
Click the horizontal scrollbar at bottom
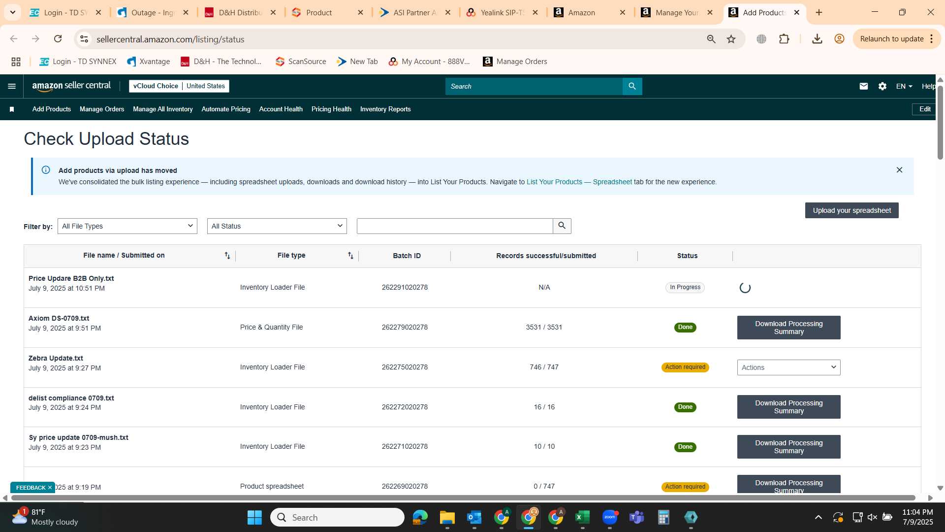click(x=463, y=498)
